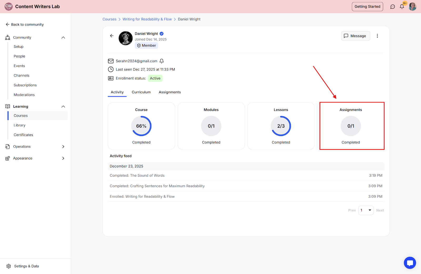The image size is (421, 274).
Task: Click the back arrow beside Daniel Wright
Action: [112, 36]
